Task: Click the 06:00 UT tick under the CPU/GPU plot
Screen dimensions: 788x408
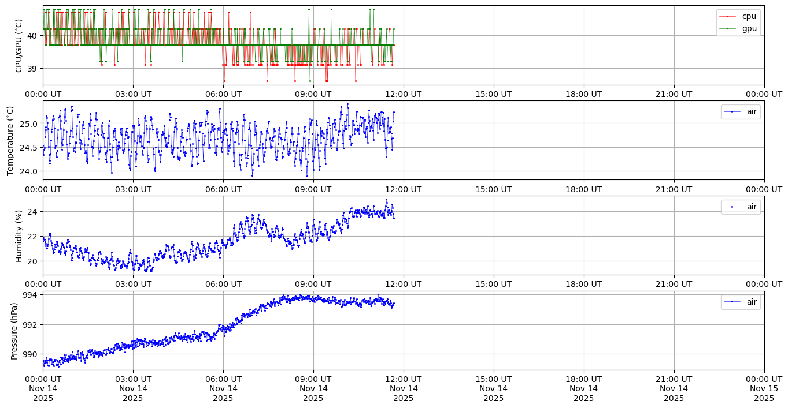Action: click(223, 94)
